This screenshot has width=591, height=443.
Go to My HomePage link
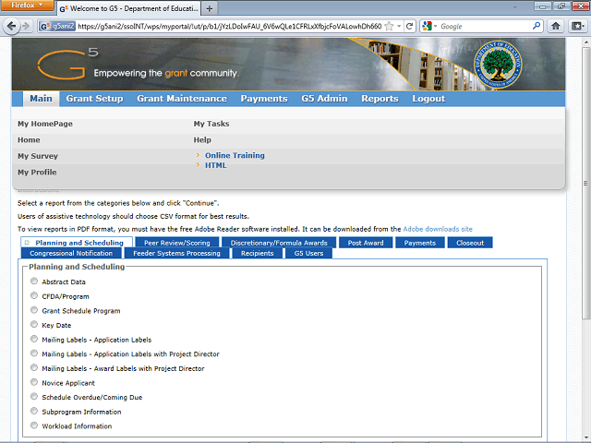pyautogui.click(x=45, y=124)
